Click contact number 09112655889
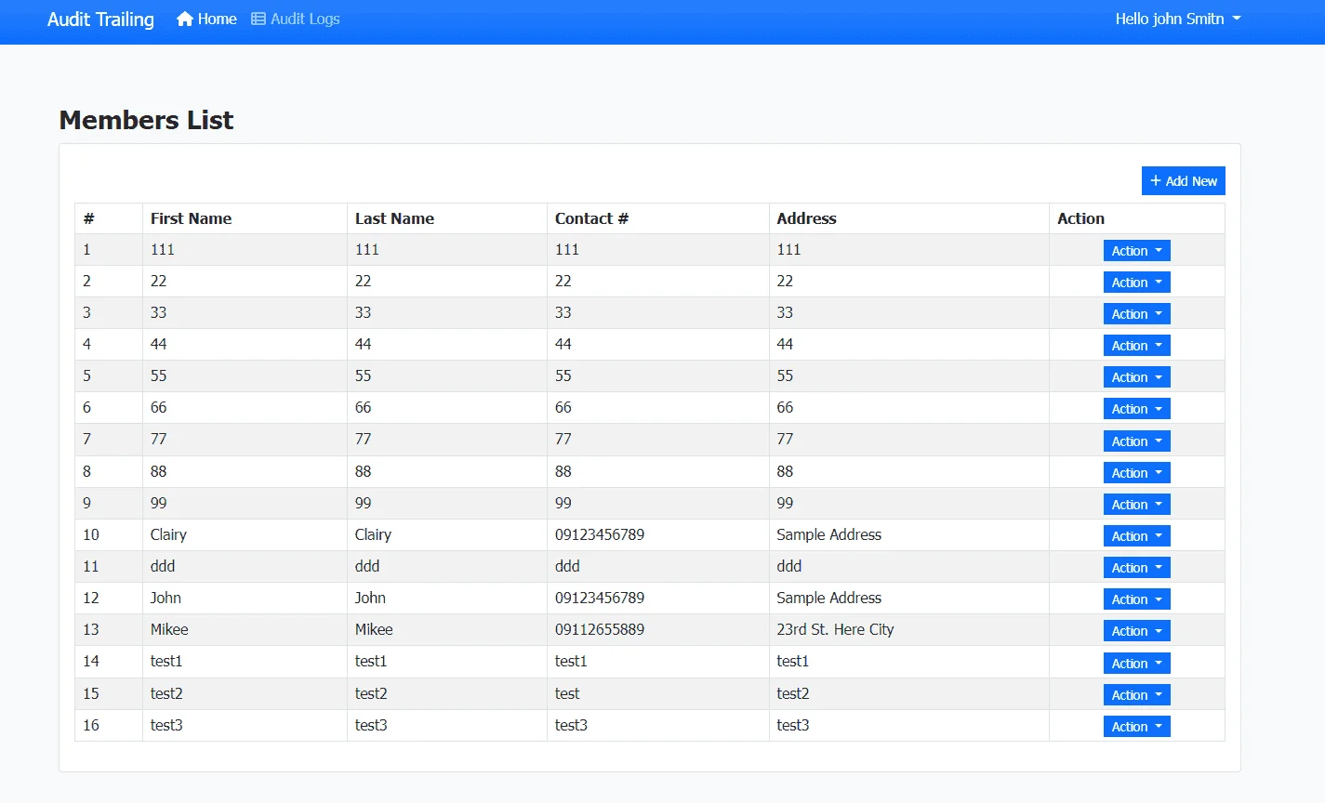 [600, 629]
